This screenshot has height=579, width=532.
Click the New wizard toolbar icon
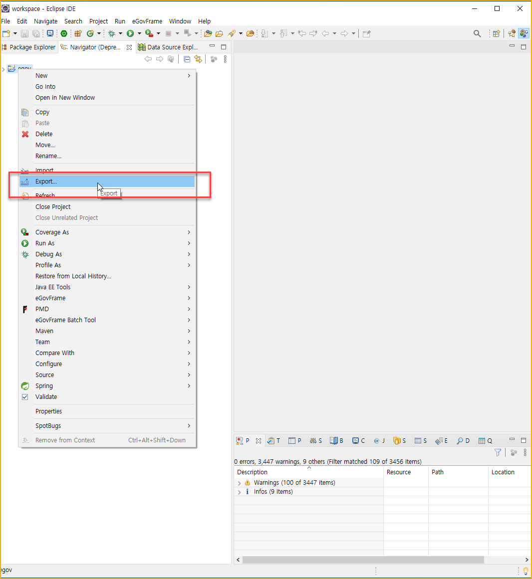tap(6, 33)
